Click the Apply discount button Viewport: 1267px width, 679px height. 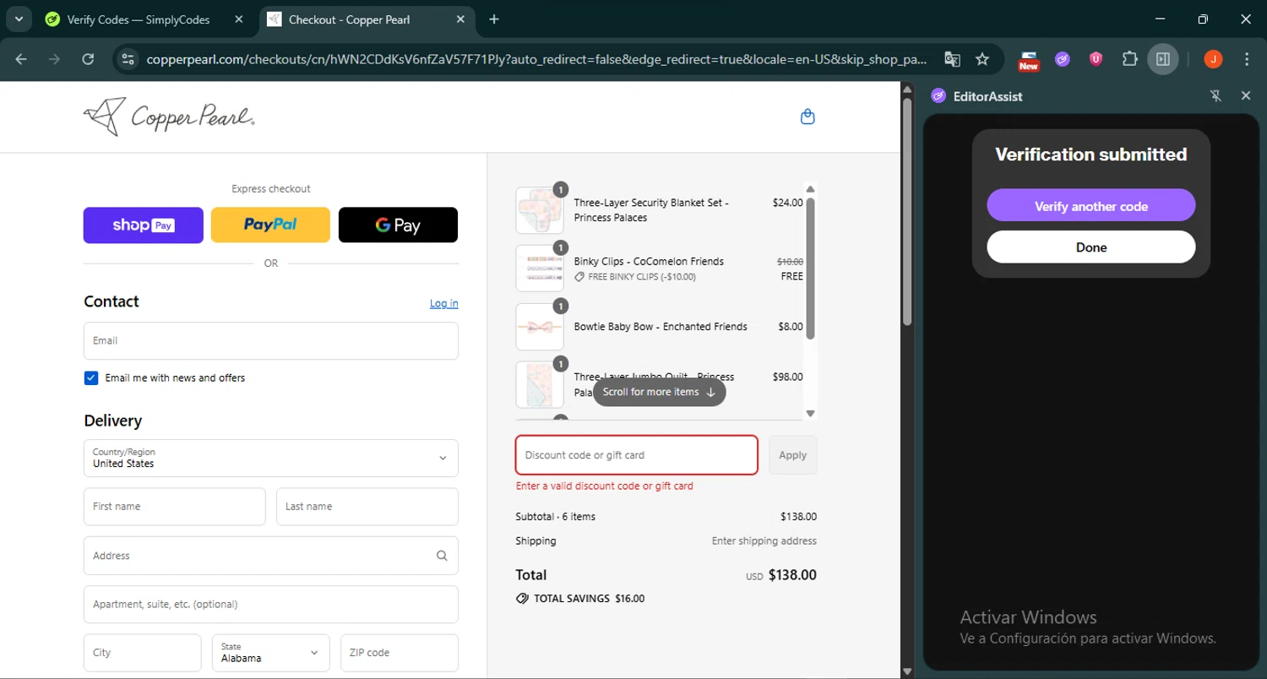click(792, 455)
